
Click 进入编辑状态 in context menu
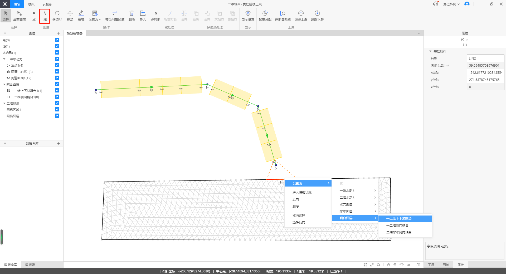(x=302, y=193)
